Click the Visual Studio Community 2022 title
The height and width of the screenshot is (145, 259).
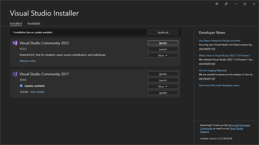coord(44,43)
